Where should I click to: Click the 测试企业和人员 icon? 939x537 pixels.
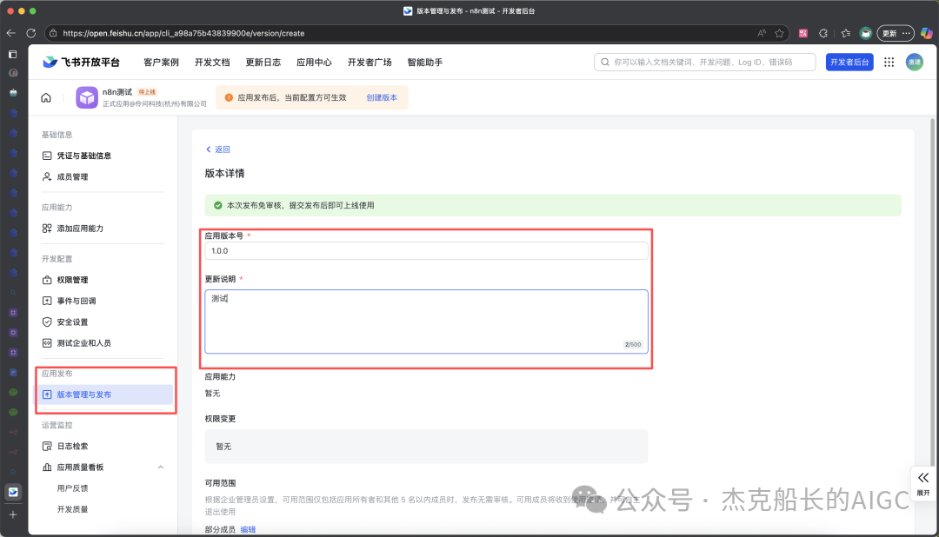[x=47, y=343]
